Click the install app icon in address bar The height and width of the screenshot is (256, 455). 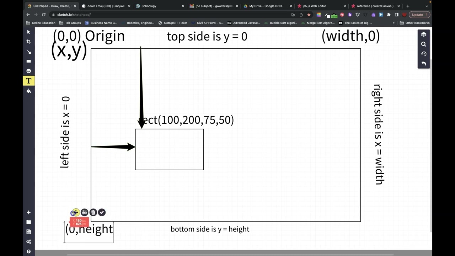tap(293, 15)
